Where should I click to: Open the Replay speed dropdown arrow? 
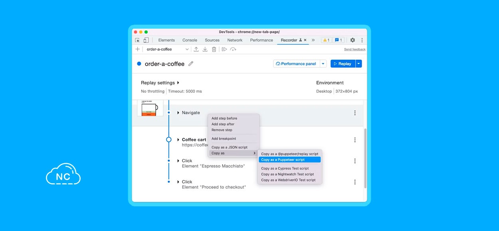pos(358,64)
